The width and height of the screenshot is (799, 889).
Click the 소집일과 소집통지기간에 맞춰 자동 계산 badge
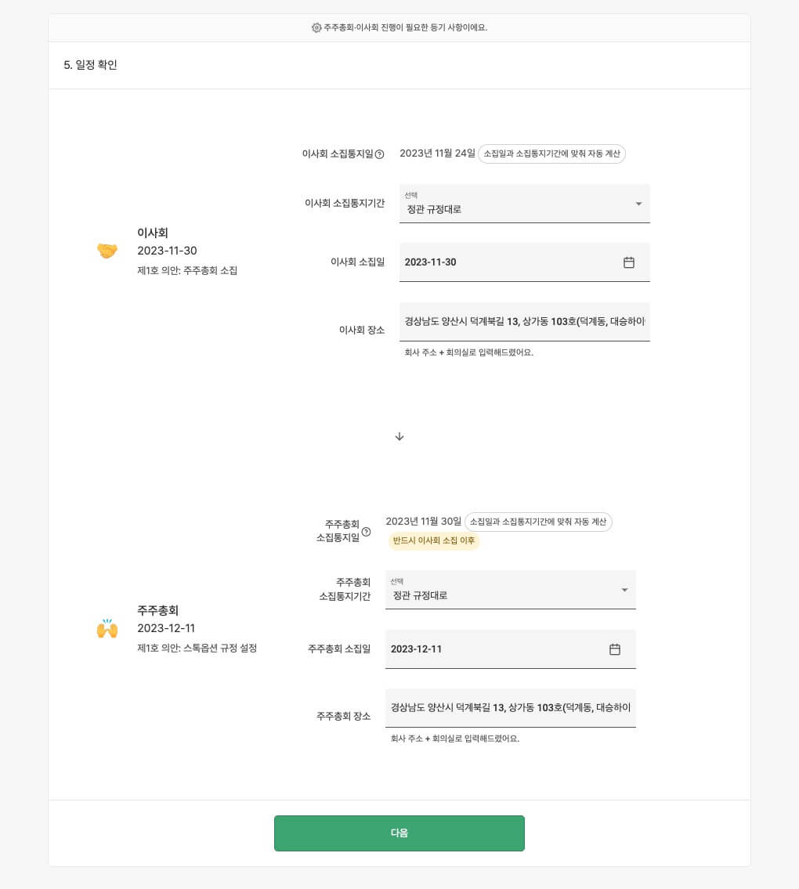tap(551, 154)
